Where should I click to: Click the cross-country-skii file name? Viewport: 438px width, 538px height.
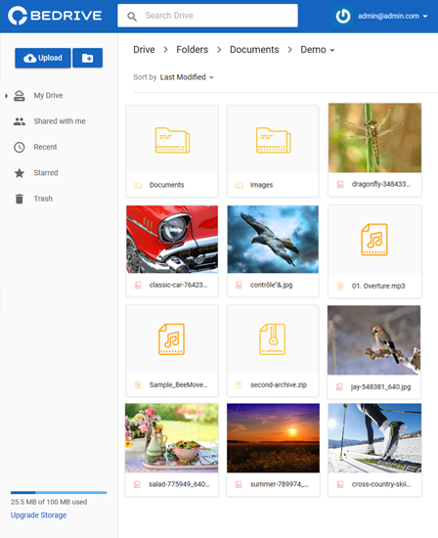pos(381,484)
